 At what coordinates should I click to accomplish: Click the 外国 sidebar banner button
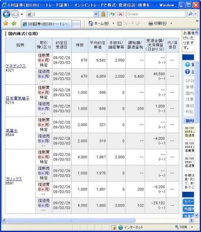(x=188, y=209)
